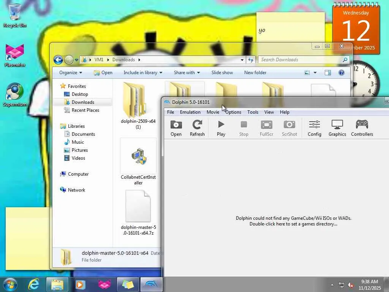
Task: Open the recent pages dropdown arrow
Action: tap(76, 60)
